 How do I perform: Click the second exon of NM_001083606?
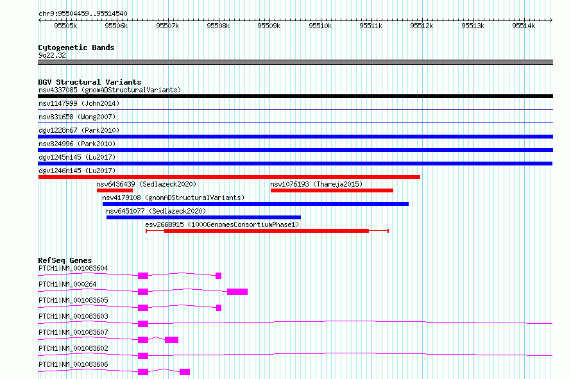[x=185, y=372]
